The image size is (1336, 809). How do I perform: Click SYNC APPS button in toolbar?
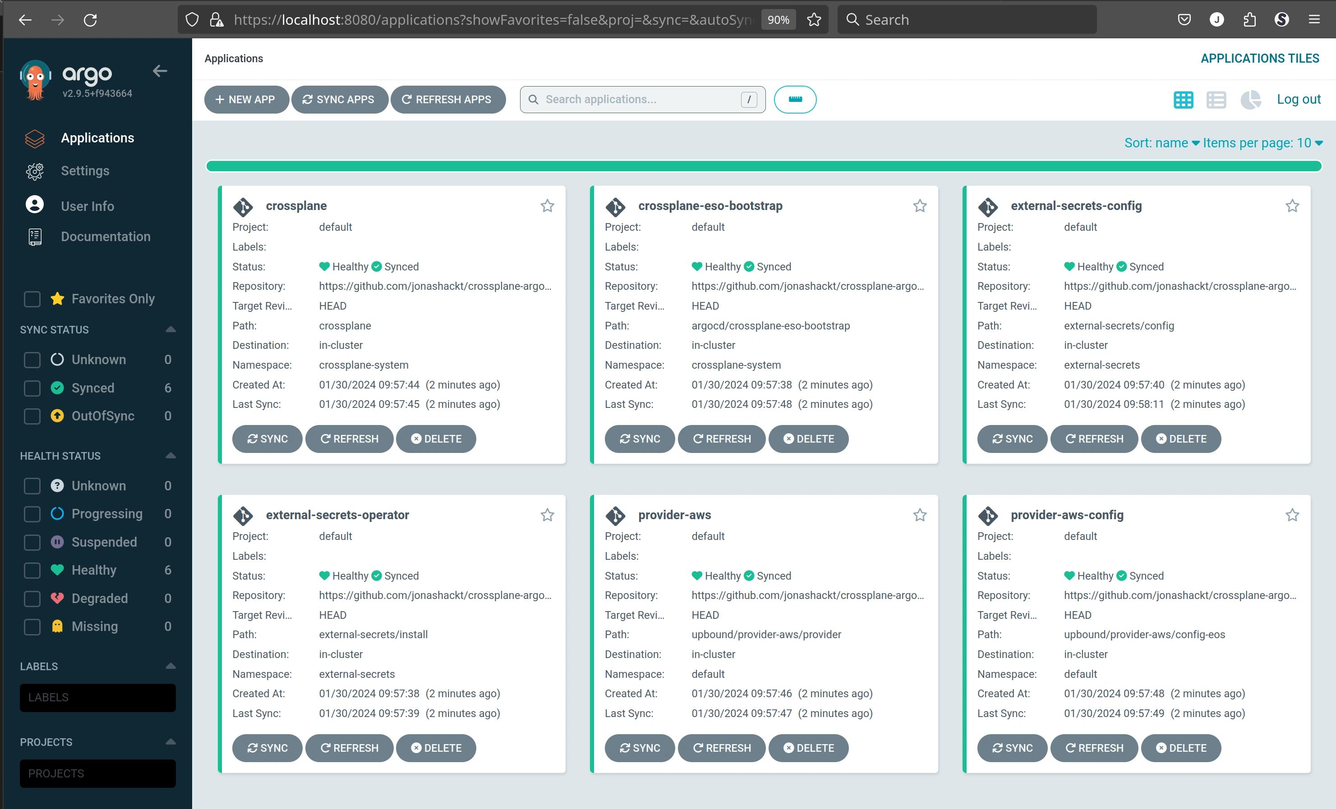coord(339,99)
